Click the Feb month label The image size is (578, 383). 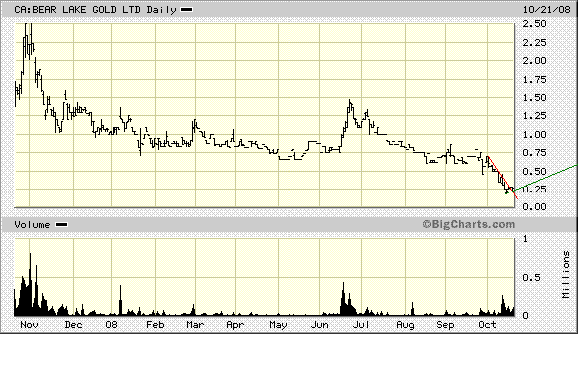(x=155, y=325)
